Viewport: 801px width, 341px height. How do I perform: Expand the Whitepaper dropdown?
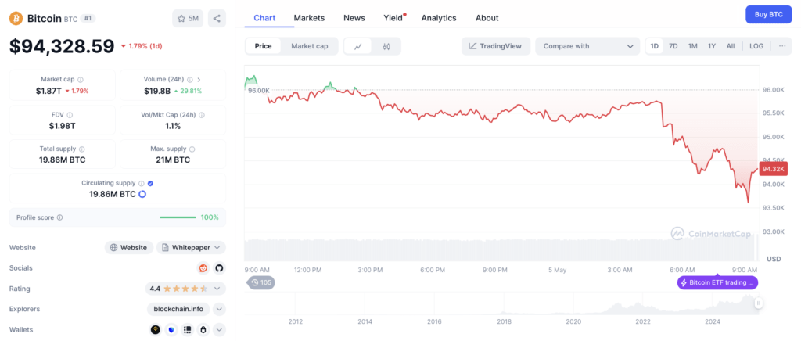(191, 248)
